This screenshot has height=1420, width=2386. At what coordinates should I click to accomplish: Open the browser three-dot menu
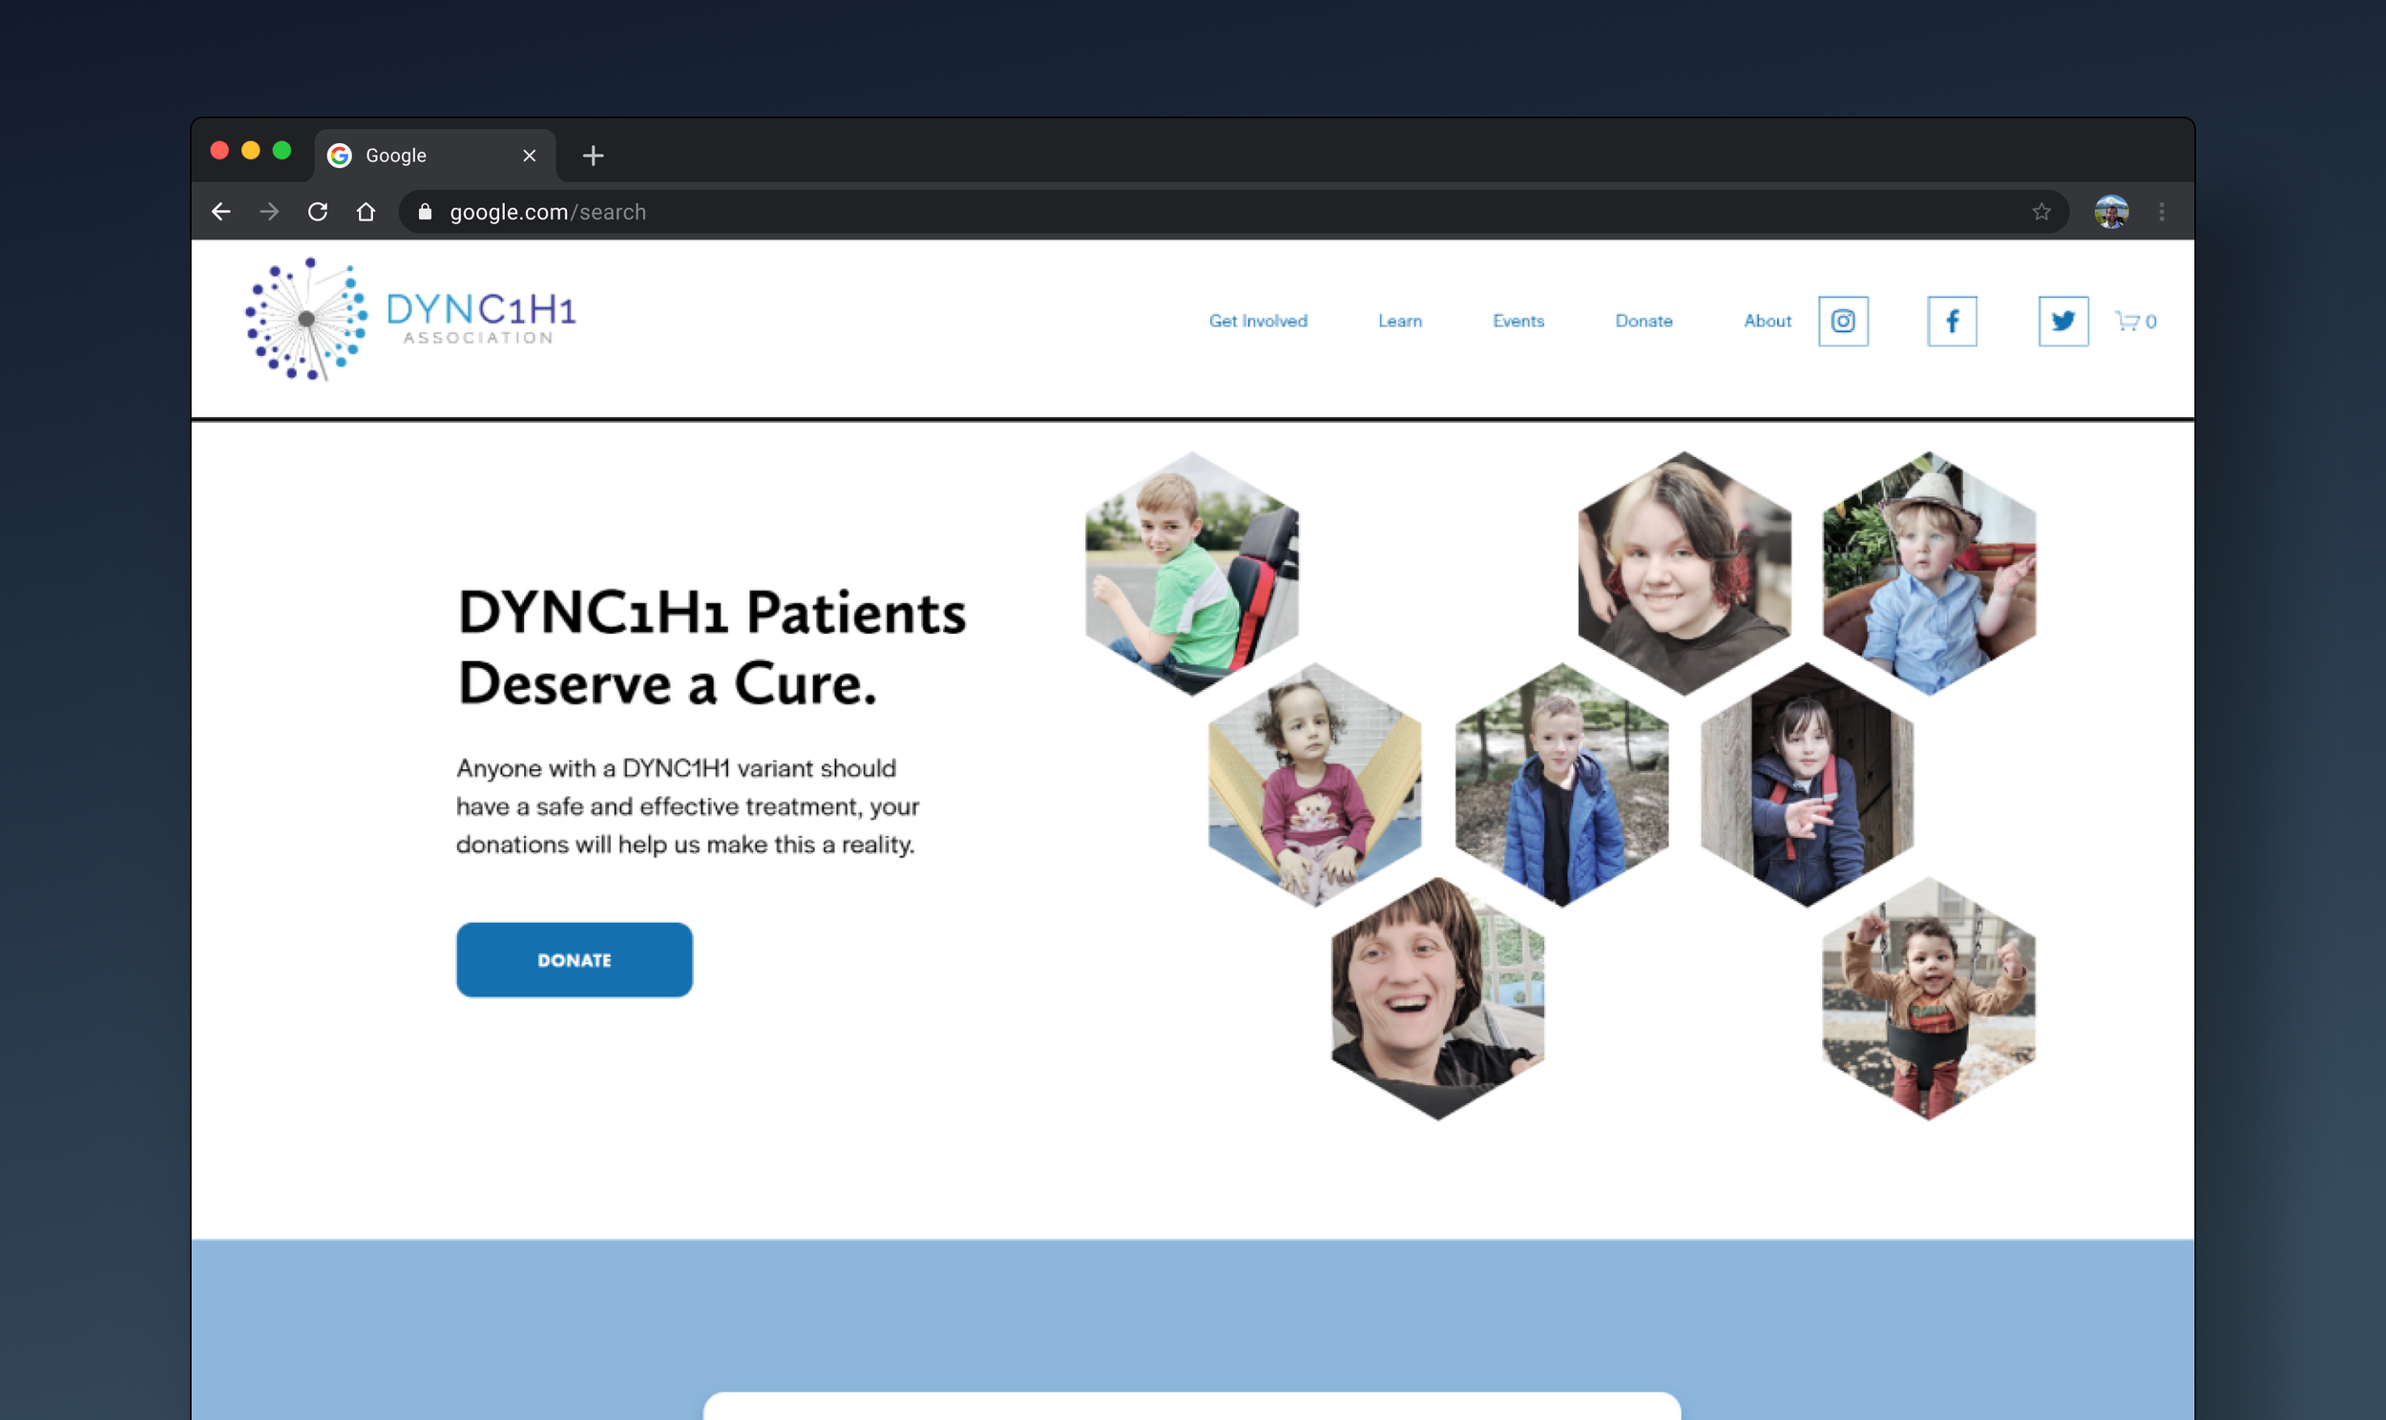pos(2161,212)
